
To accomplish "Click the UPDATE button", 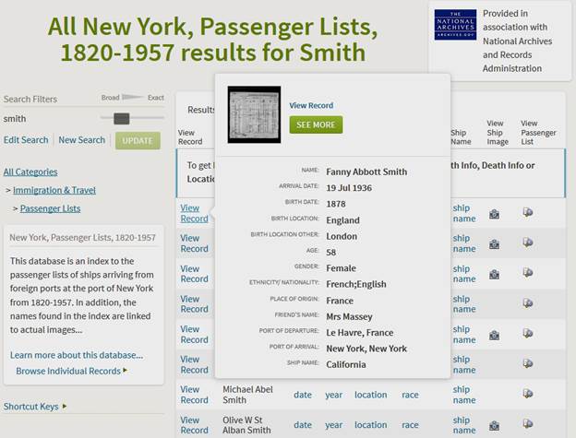I will click(x=138, y=141).
